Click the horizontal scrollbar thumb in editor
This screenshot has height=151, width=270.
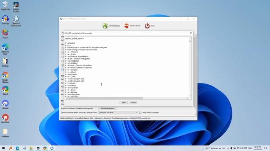pyautogui.click(x=105, y=98)
